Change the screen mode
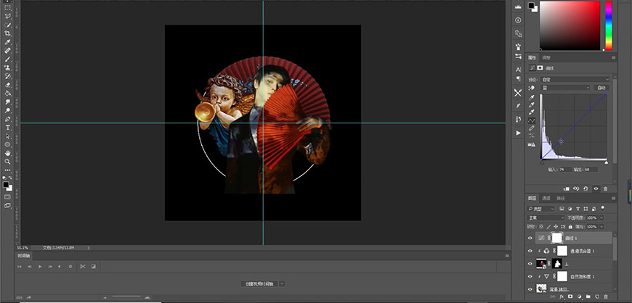Image resolution: width=632 pixels, height=303 pixels. coord(8,205)
